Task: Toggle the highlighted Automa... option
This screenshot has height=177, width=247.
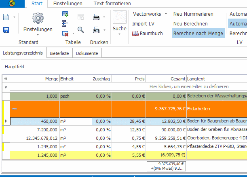Action: pyautogui.click(x=238, y=24)
